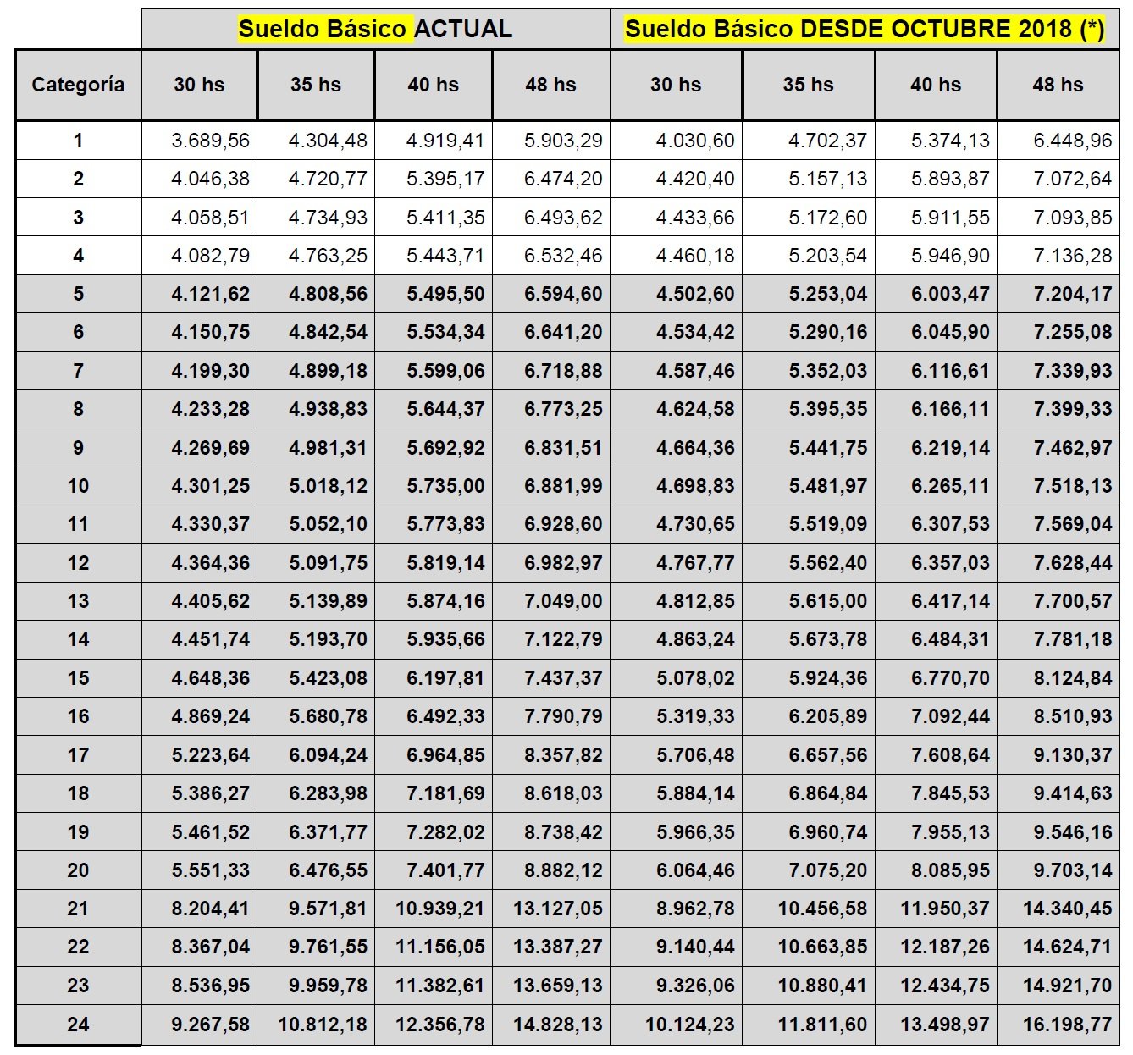The width and height of the screenshot is (1133, 1055).
Task: Select the cell containing 4.720,77
Action: (x=328, y=179)
